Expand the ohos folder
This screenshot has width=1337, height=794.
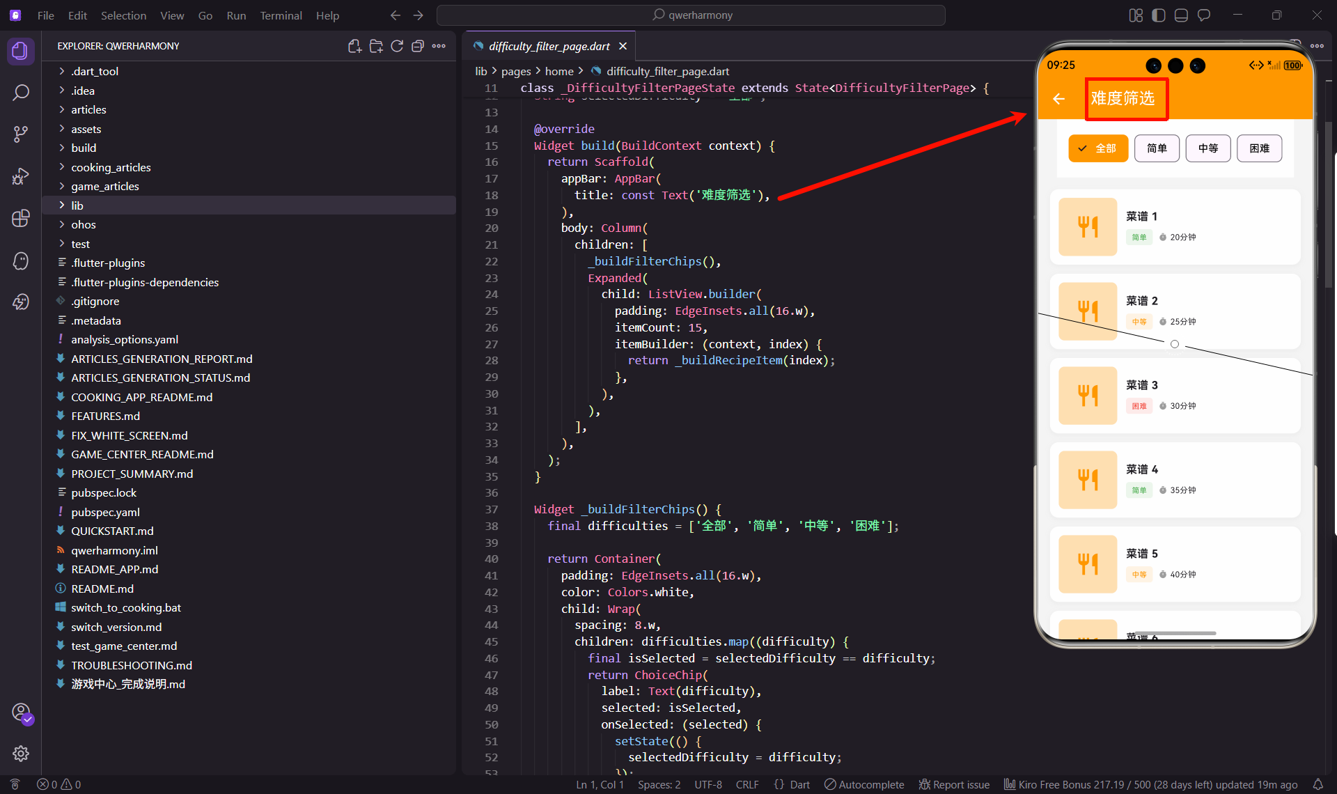83,224
